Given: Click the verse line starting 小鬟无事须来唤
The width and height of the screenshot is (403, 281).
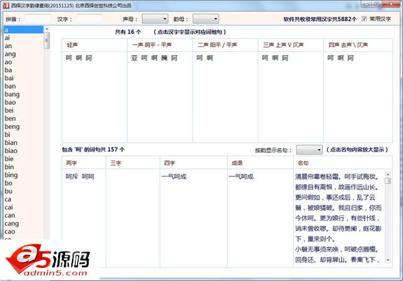Looking at the screenshot, I should pyautogui.click(x=337, y=249).
